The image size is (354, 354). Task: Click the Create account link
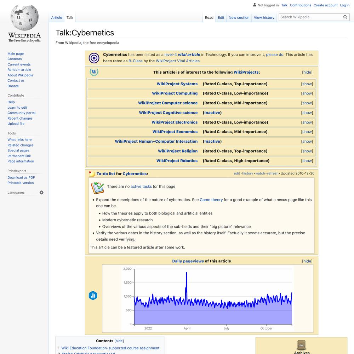(x=325, y=5)
